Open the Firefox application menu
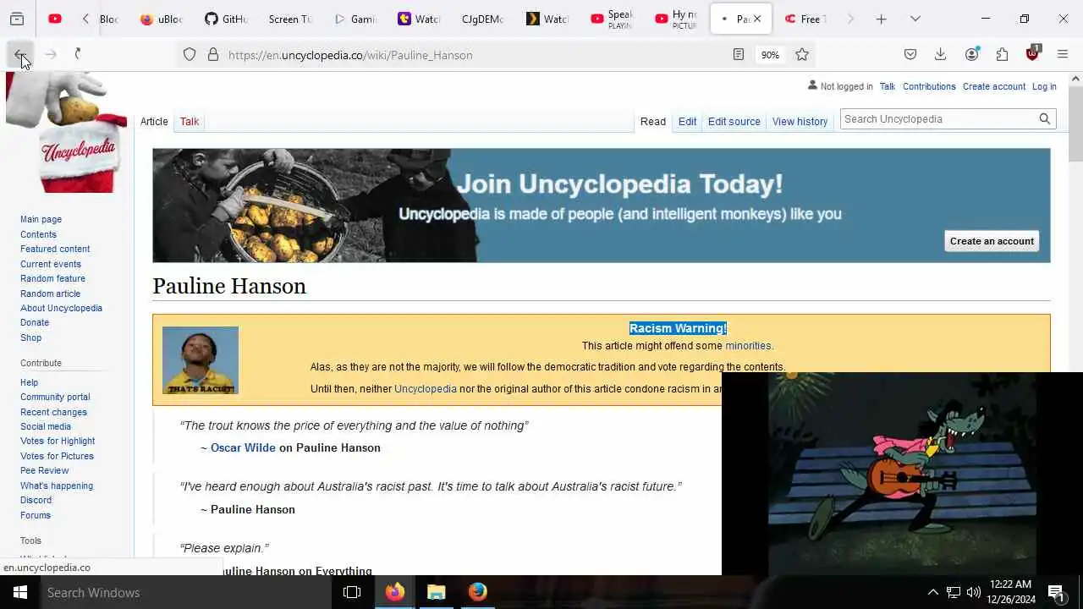This screenshot has height=609, width=1083. [1063, 55]
